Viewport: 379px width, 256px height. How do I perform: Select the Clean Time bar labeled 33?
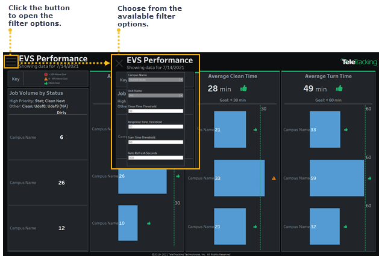[239, 178]
